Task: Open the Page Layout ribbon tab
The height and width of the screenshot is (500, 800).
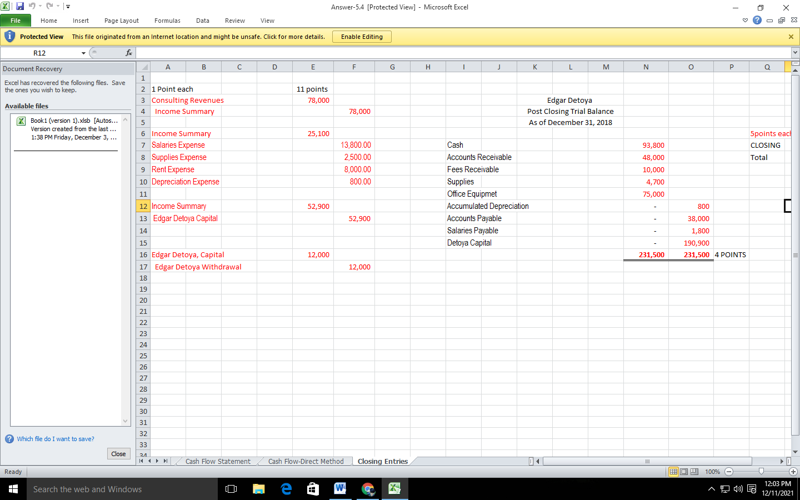Action: tap(122, 21)
